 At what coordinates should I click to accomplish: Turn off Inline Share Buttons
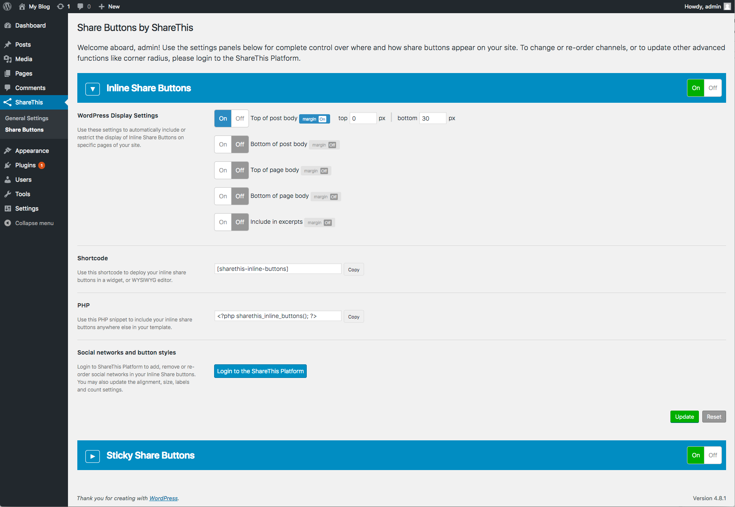pyautogui.click(x=712, y=88)
